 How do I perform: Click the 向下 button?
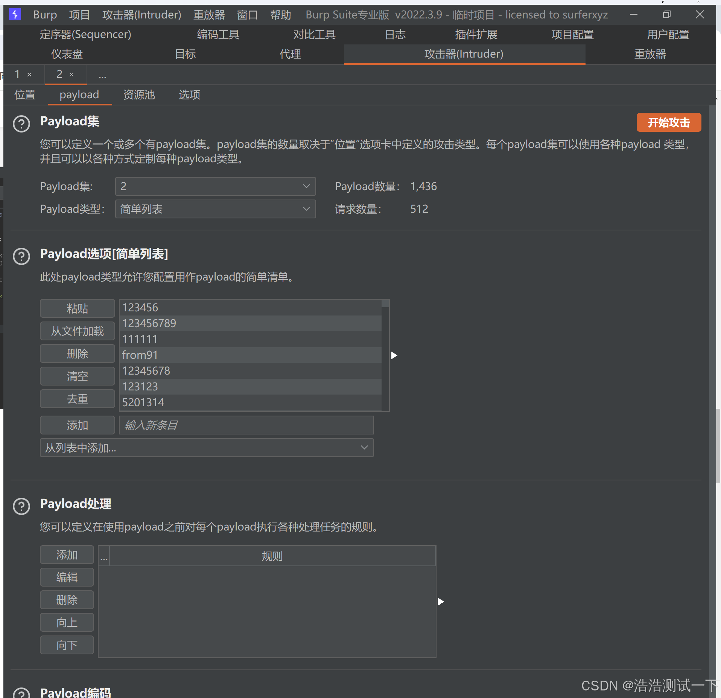pyautogui.click(x=67, y=645)
